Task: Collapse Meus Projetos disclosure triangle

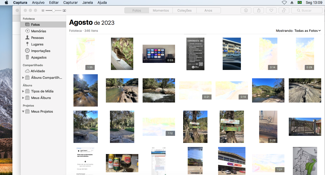Action: [23, 111]
